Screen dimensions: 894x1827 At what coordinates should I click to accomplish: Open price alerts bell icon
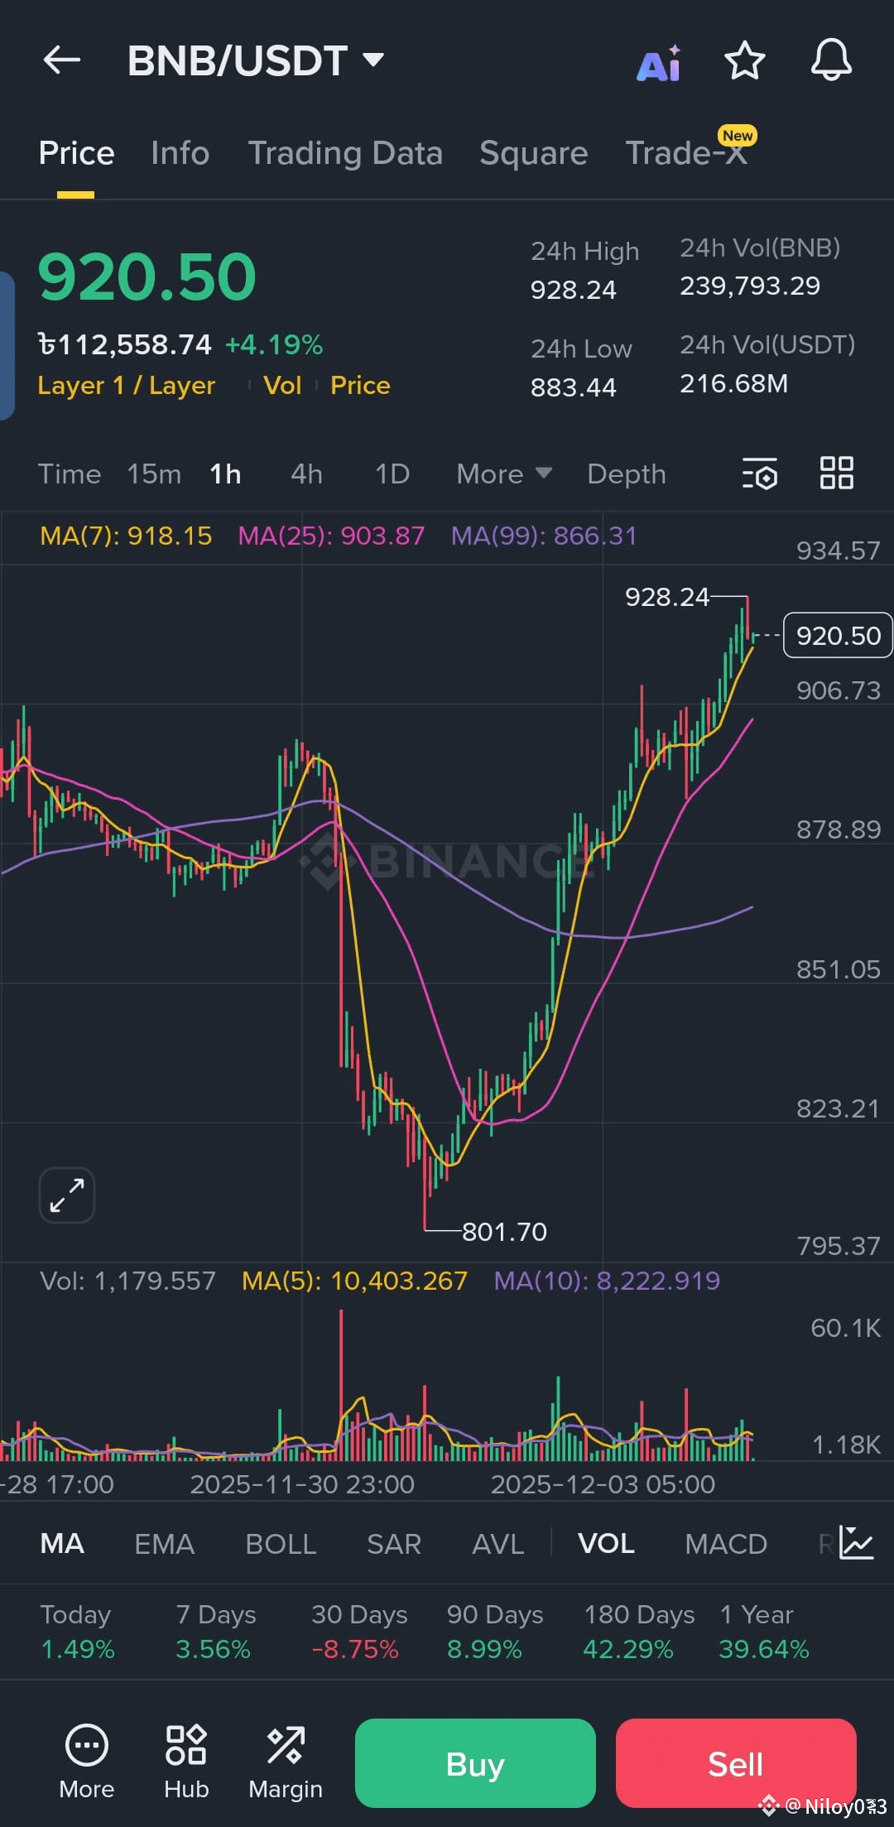tap(831, 60)
